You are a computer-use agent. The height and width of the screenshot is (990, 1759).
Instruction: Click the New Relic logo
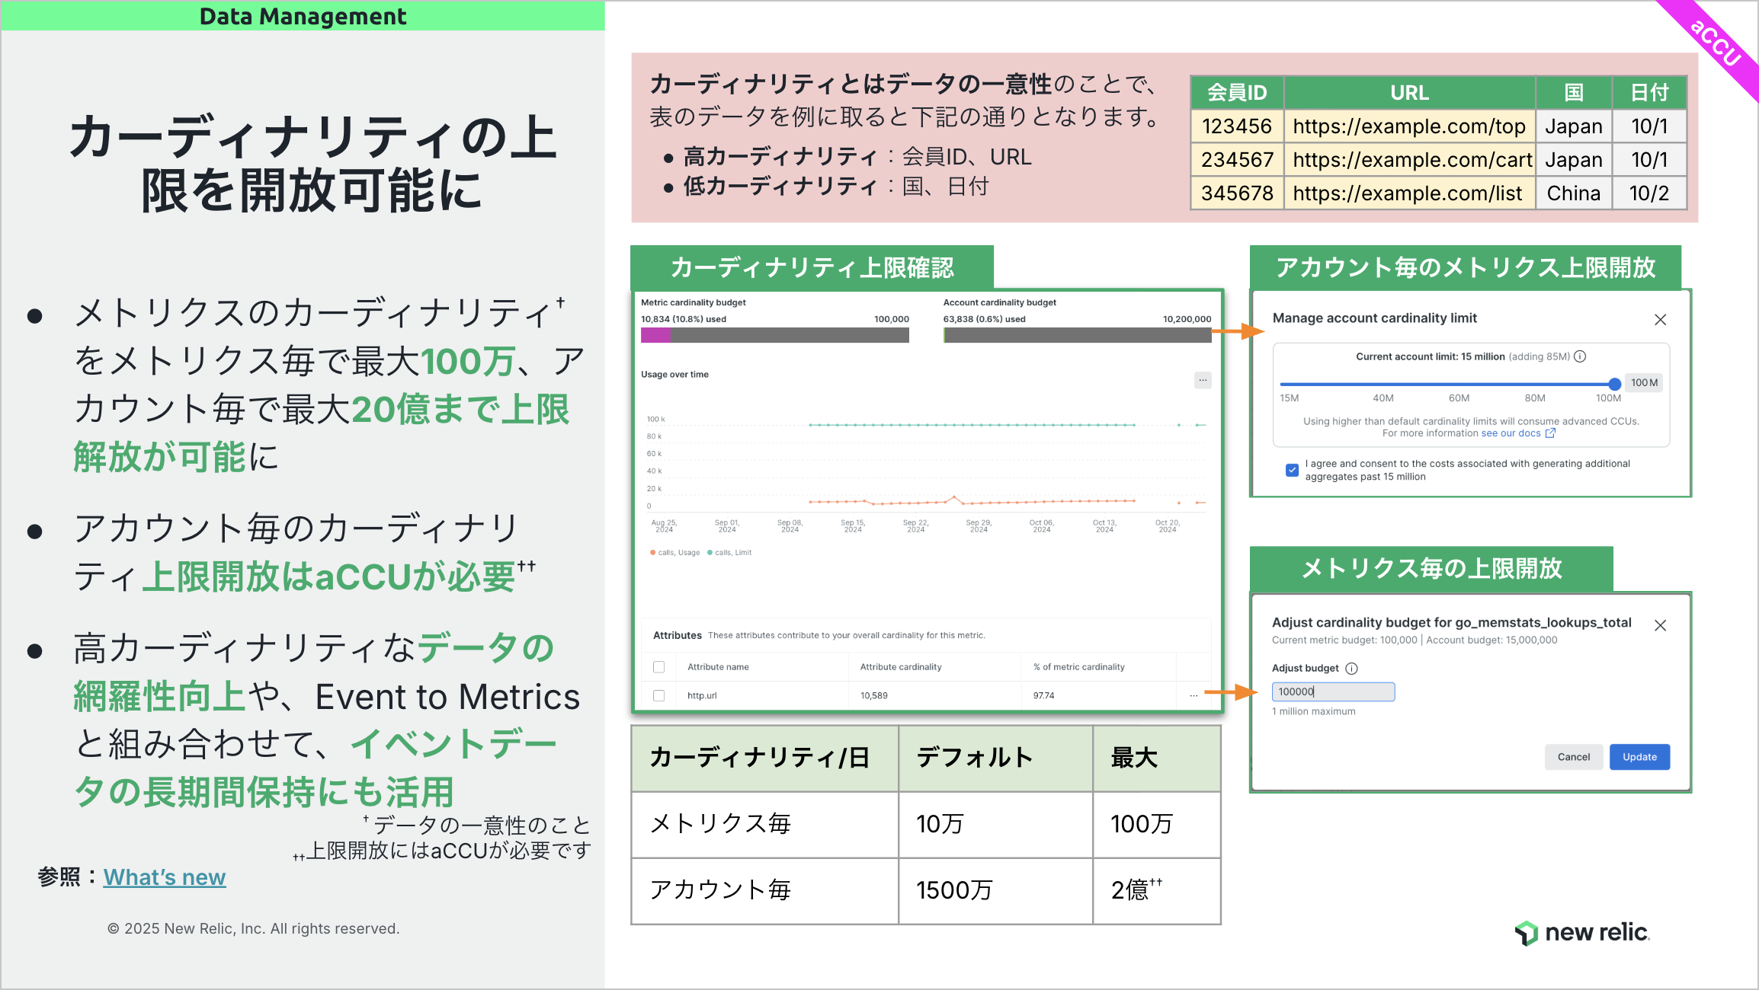[1582, 932]
